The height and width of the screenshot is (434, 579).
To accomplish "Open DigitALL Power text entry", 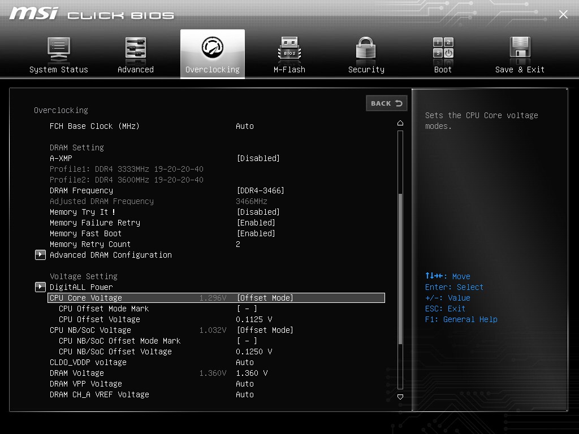I will [81, 287].
